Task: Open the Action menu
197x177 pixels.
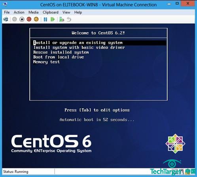Action: (x=19, y=12)
